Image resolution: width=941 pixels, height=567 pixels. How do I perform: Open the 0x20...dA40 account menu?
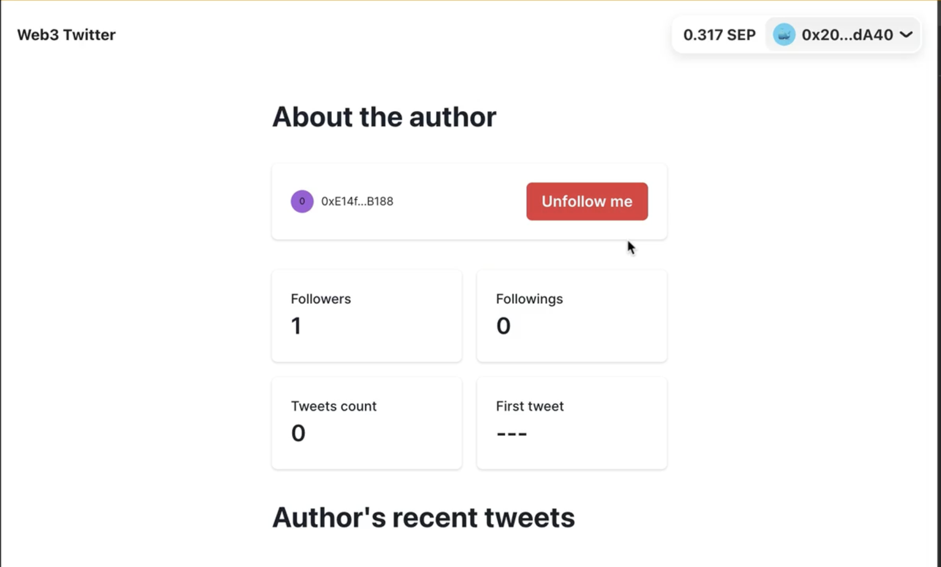843,35
